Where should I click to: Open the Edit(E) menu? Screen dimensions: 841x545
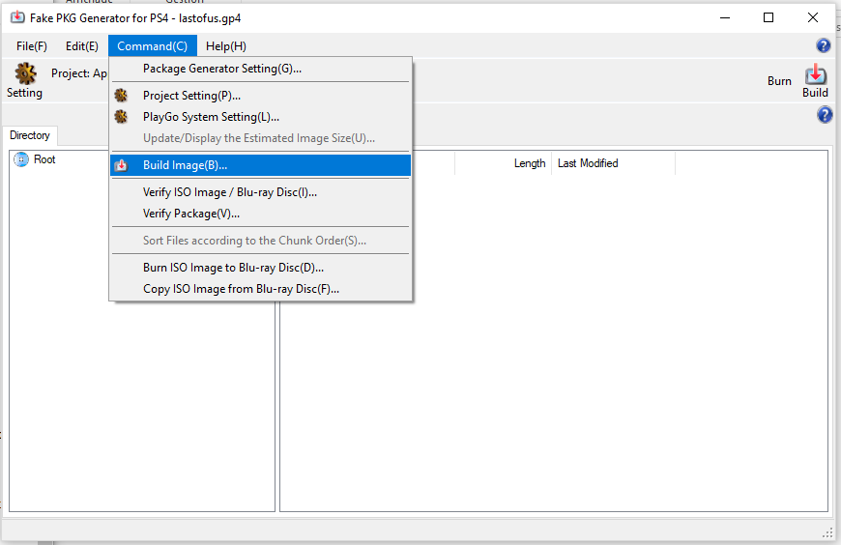click(82, 46)
